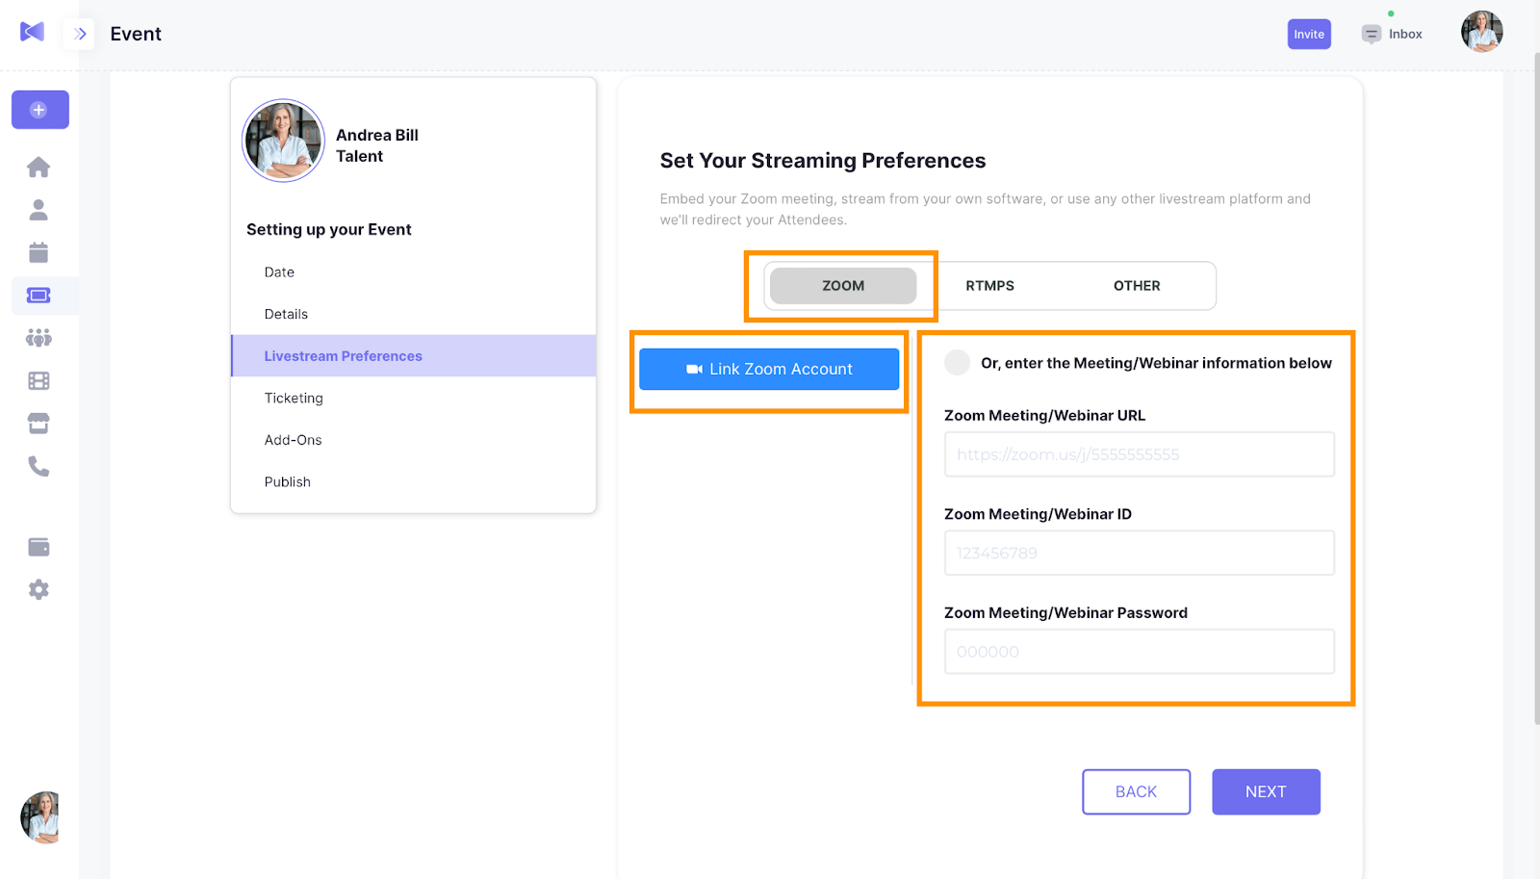Click the NEXT button
This screenshot has height=879, width=1540.
tap(1266, 791)
